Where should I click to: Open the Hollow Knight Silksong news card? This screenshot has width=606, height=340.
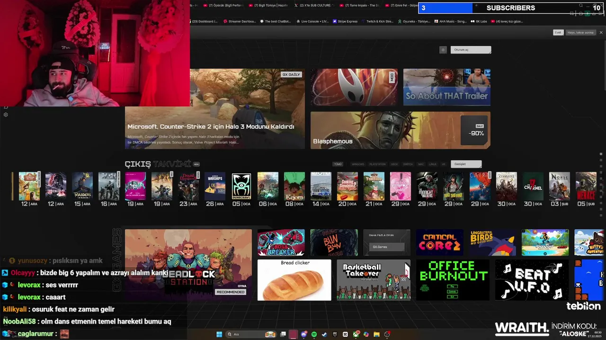click(x=354, y=87)
